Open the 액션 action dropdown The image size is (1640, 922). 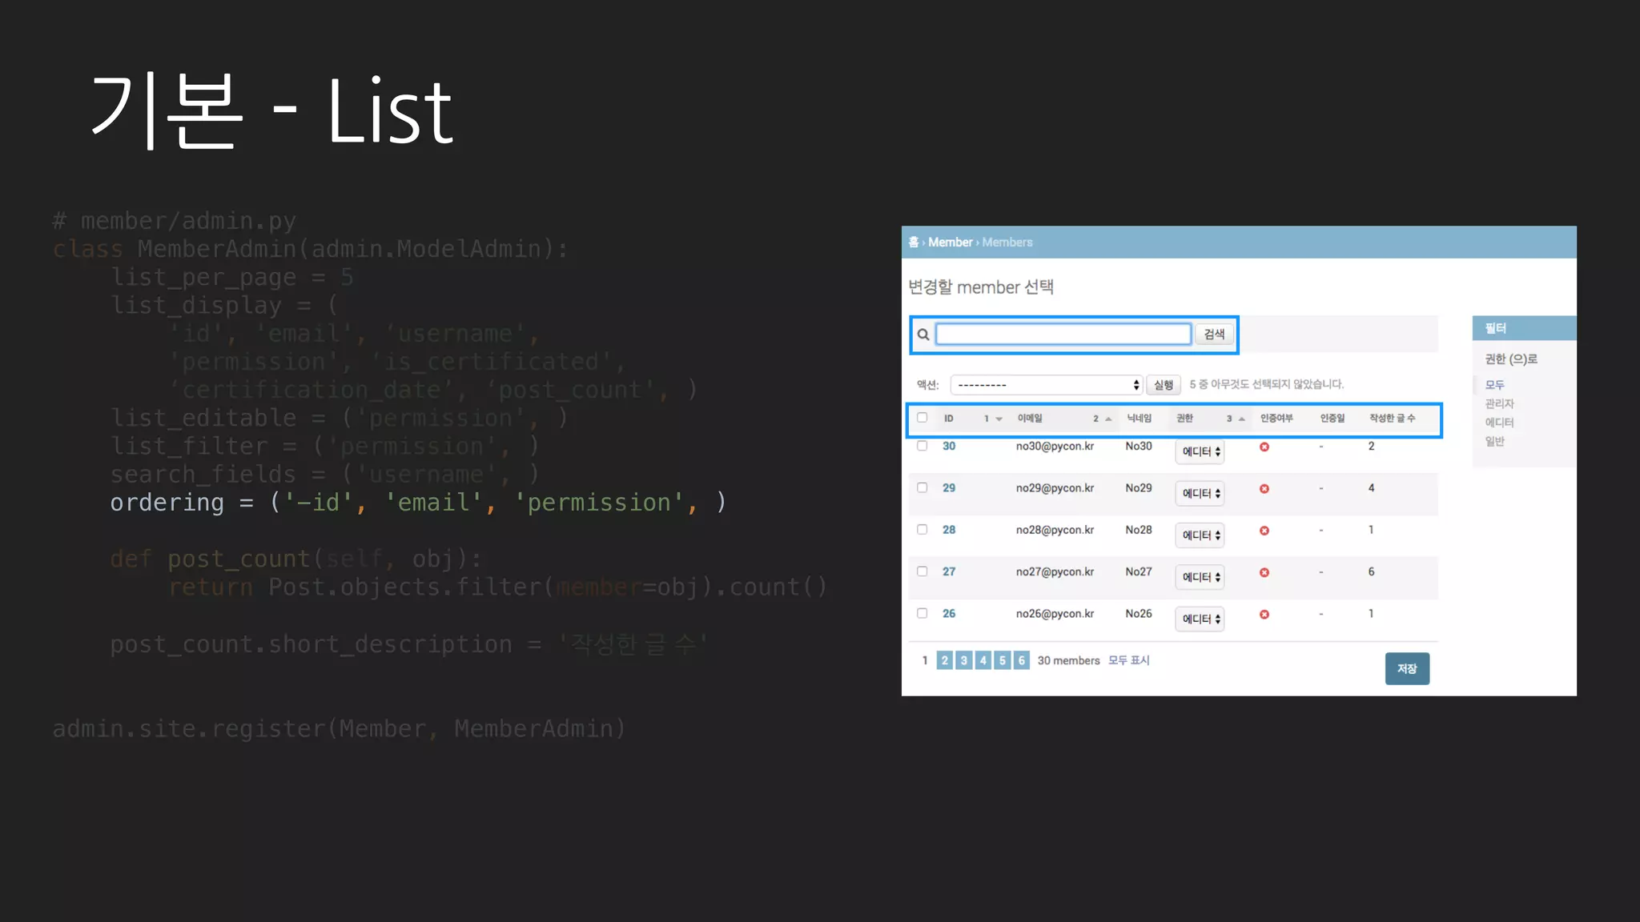click(x=1046, y=385)
